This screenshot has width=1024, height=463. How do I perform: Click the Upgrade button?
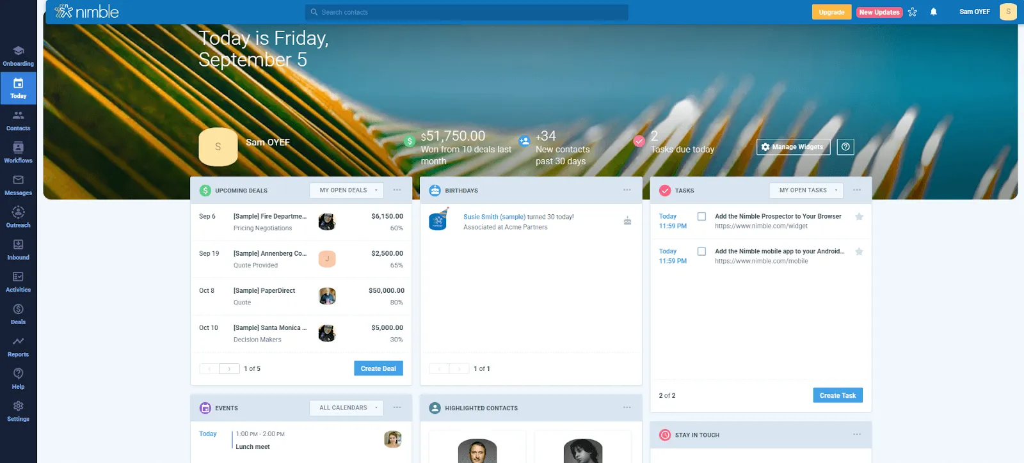[831, 12]
